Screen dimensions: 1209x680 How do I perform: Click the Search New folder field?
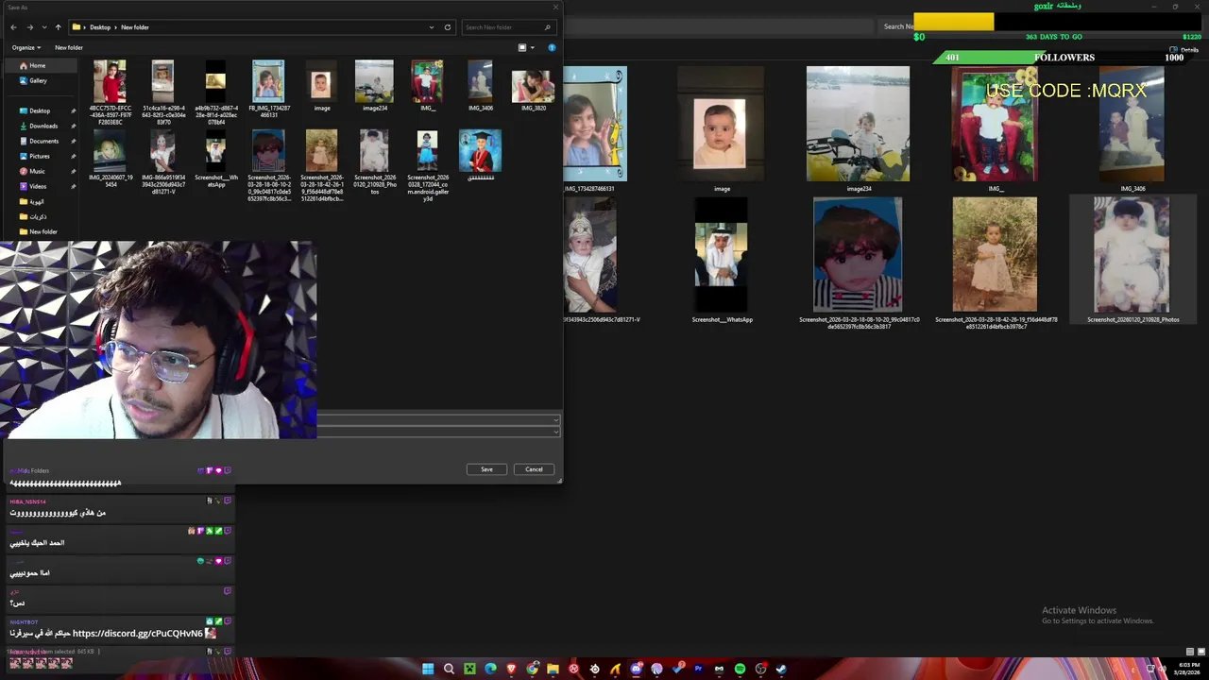click(x=507, y=27)
